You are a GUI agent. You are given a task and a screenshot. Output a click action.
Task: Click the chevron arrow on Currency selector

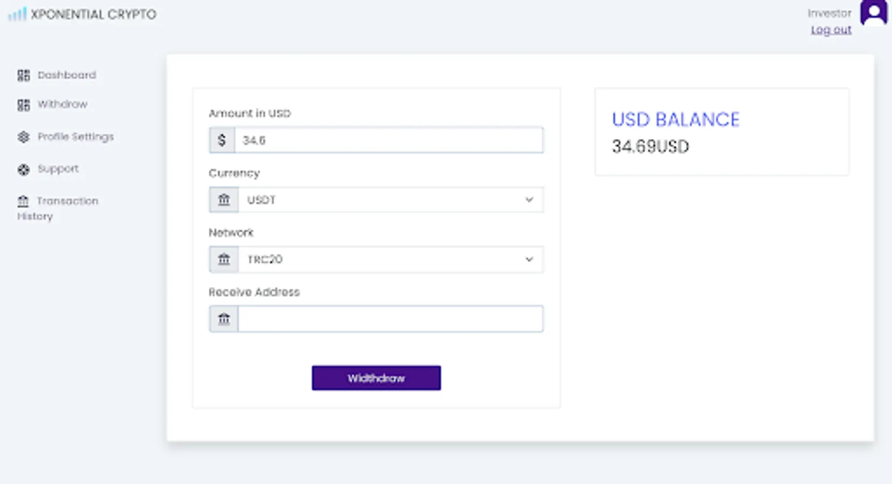[529, 200]
